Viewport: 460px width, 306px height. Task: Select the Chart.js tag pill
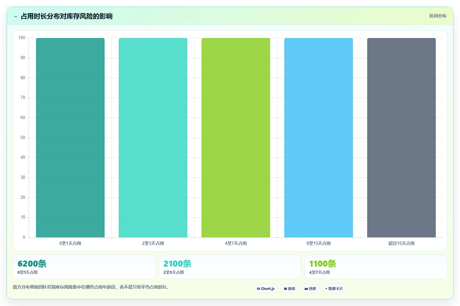266,289
